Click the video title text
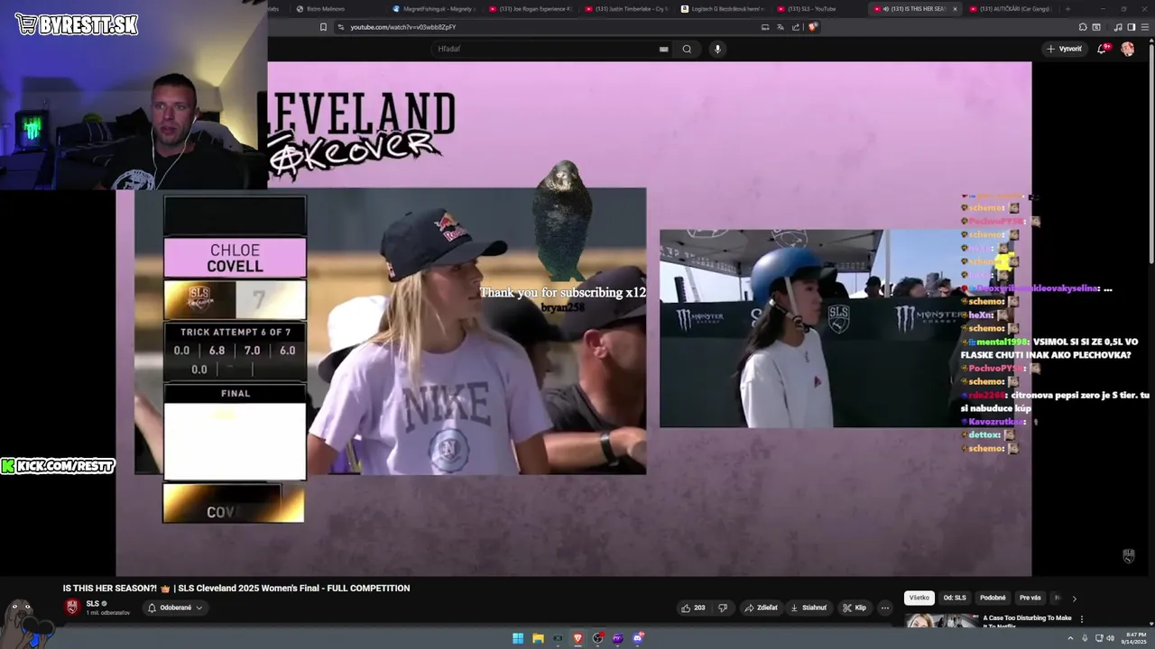The height and width of the screenshot is (649, 1155). tap(236, 589)
